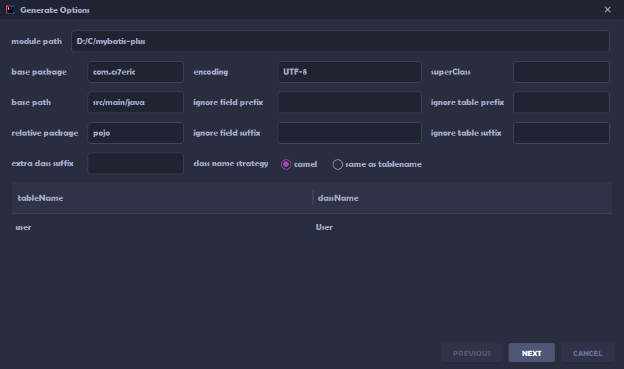Image resolution: width=624 pixels, height=369 pixels.
Task: Click the CANCEL button
Action: (x=587, y=353)
